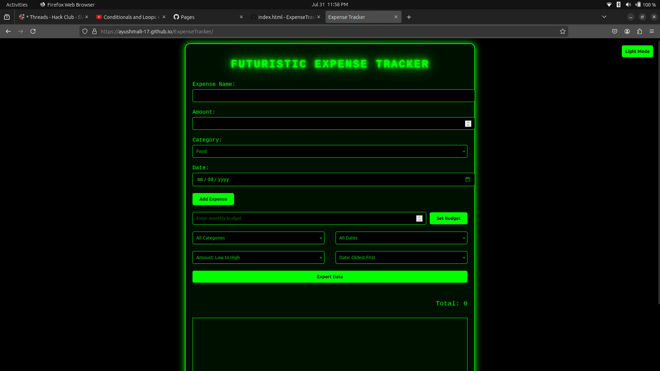Click the Amount field spinner stepper
660x371 pixels.
468,124
